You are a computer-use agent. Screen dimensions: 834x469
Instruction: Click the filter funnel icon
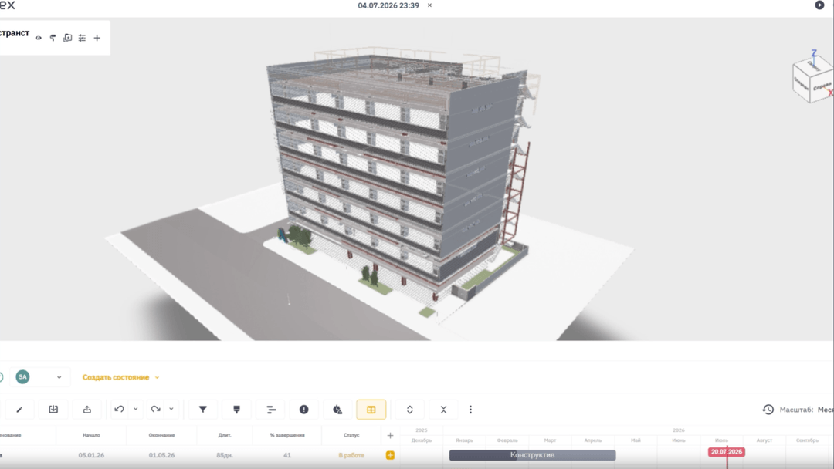203,410
